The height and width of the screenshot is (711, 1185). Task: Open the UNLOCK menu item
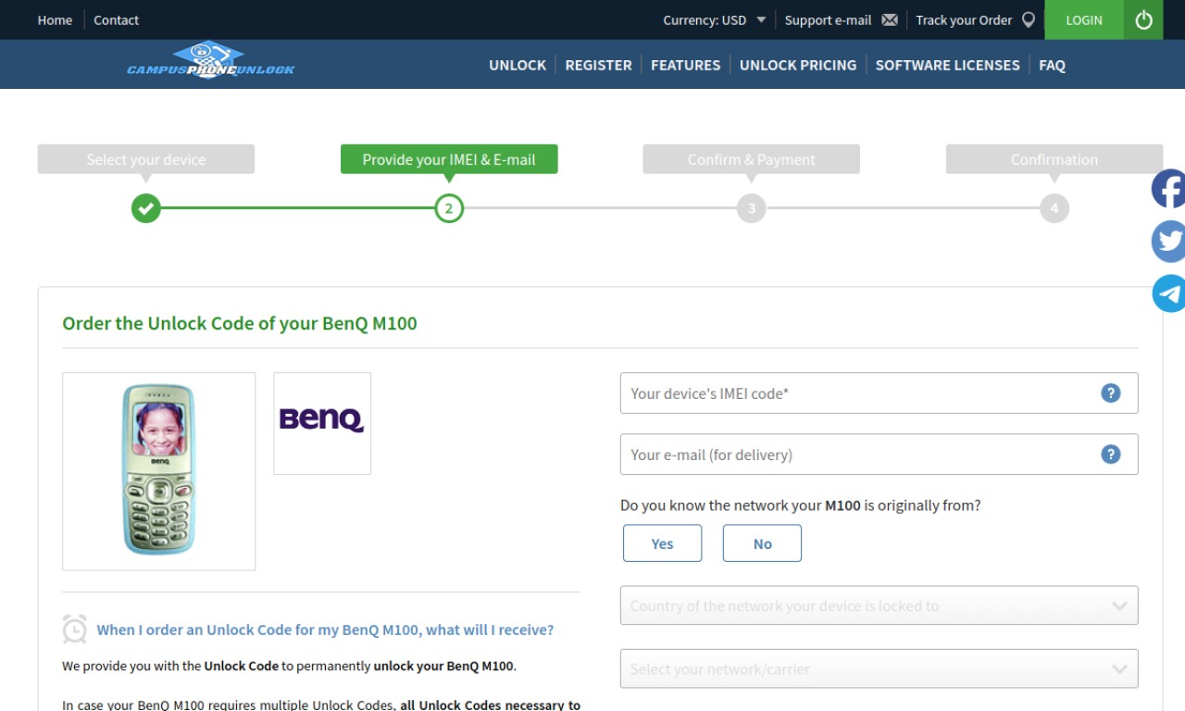point(518,65)
